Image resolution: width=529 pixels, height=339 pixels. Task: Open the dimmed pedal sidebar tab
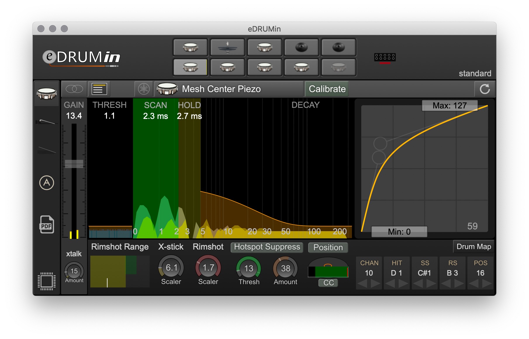click(46, 150)
